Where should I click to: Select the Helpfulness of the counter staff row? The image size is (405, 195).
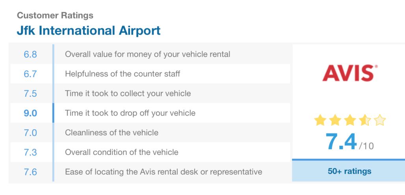coord(150,74)
